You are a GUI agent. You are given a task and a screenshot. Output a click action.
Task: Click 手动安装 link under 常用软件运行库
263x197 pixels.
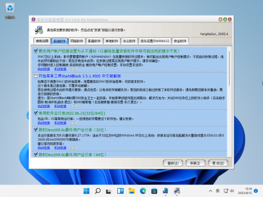click(60, 123)
